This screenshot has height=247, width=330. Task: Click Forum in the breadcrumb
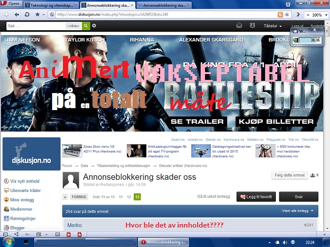point(67,166)
